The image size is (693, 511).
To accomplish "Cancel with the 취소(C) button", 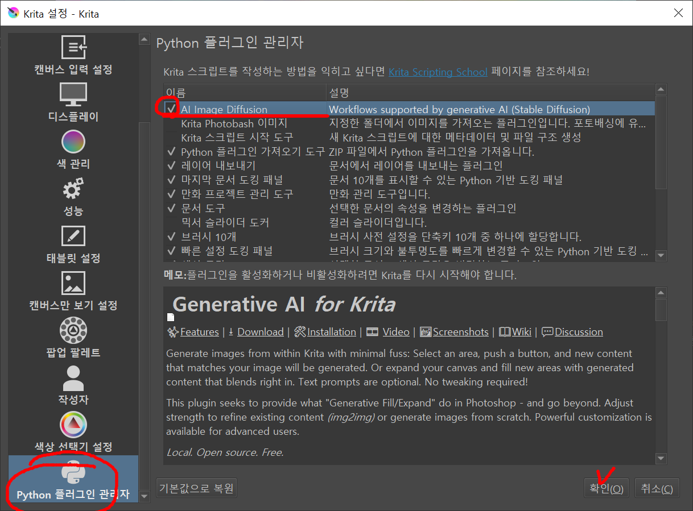I will 657,488.
